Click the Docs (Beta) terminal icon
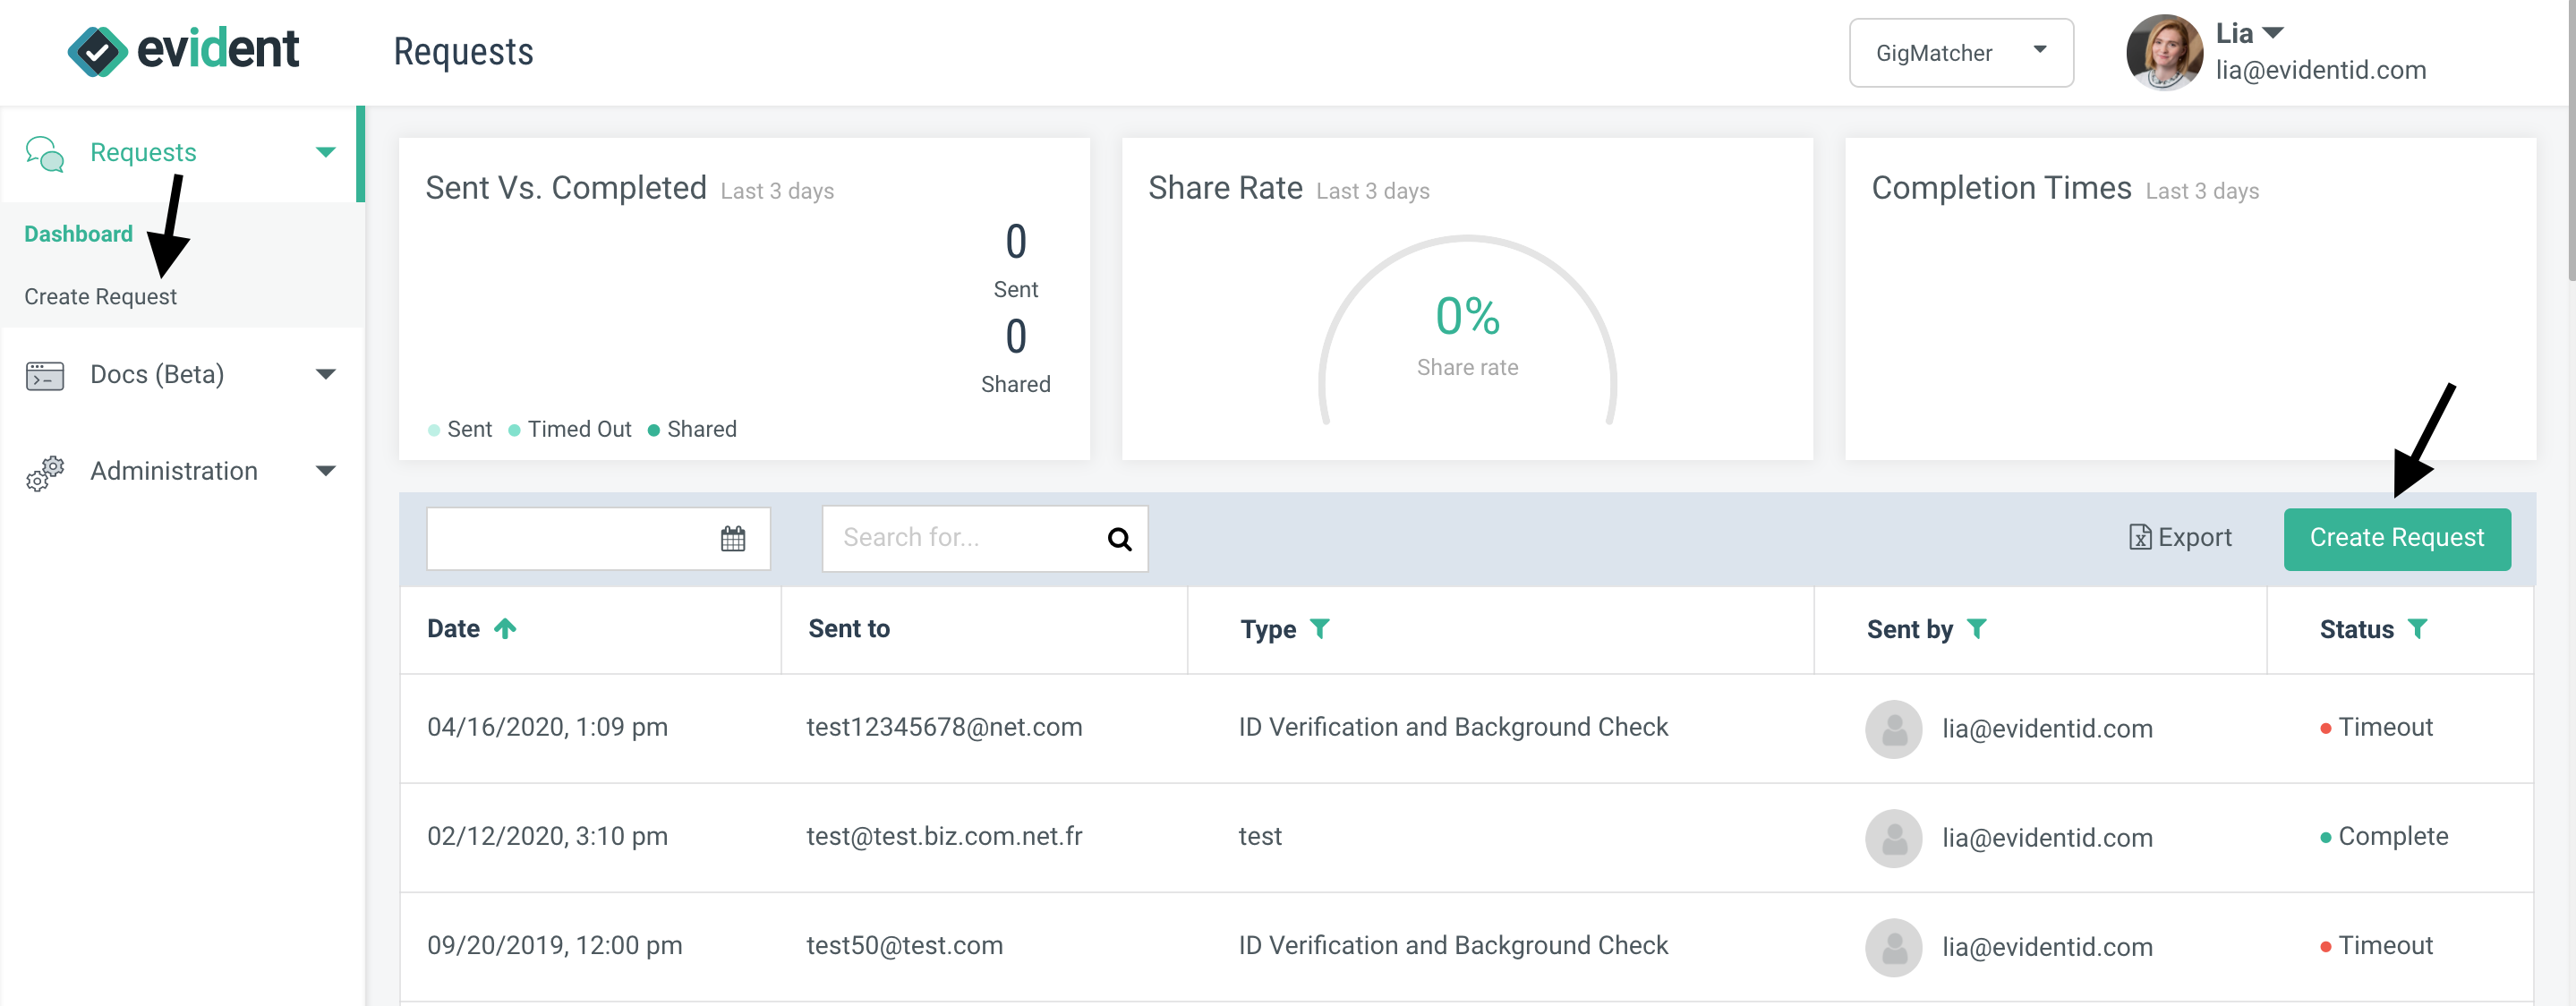2576x1006 pixels. (45, 376)
